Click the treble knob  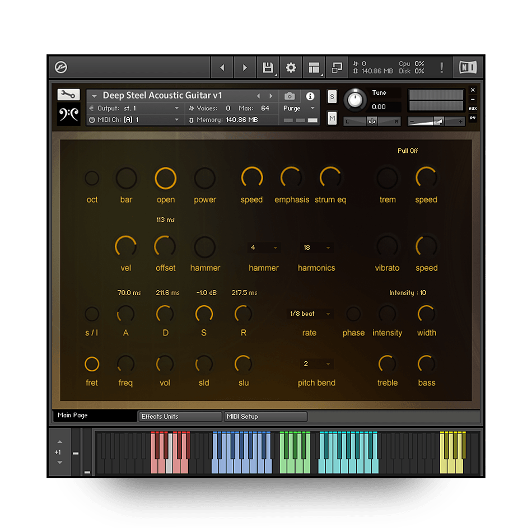387,364
